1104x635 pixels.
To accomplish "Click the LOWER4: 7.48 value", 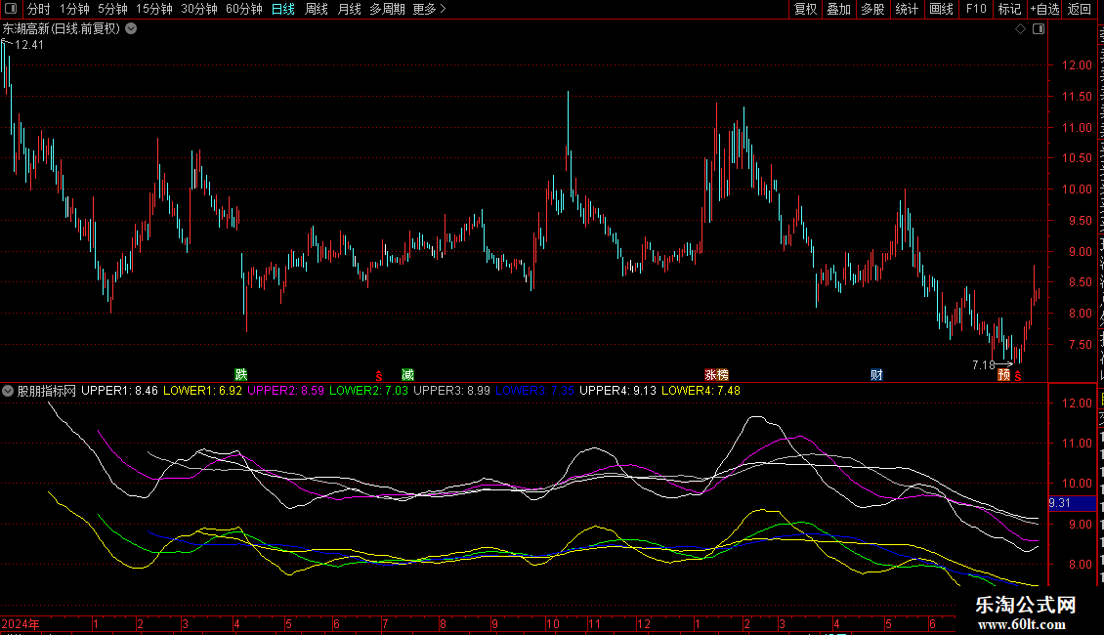I will tap(701, 391).
